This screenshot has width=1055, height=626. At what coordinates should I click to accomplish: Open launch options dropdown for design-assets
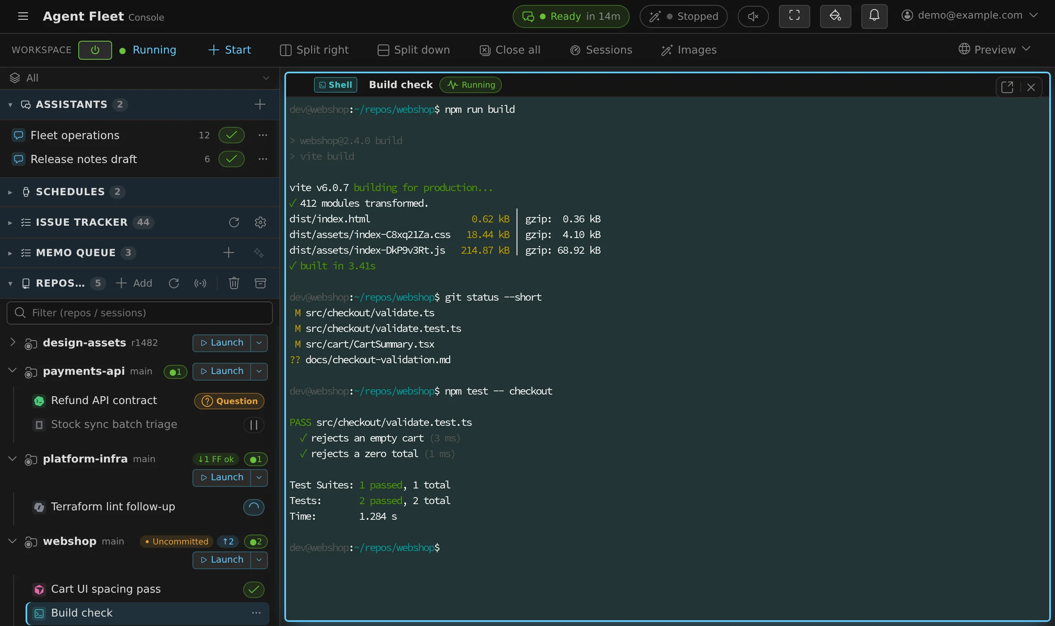click(x=259, y=343)
